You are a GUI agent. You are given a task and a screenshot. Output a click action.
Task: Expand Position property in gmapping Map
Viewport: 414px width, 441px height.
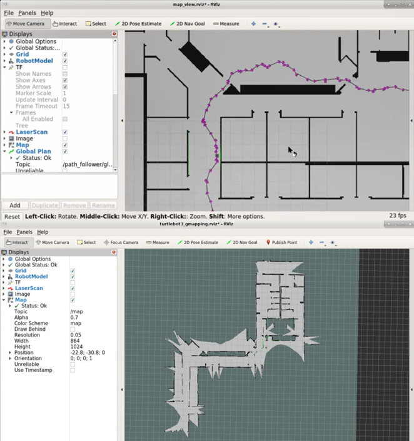coord(10,353)
